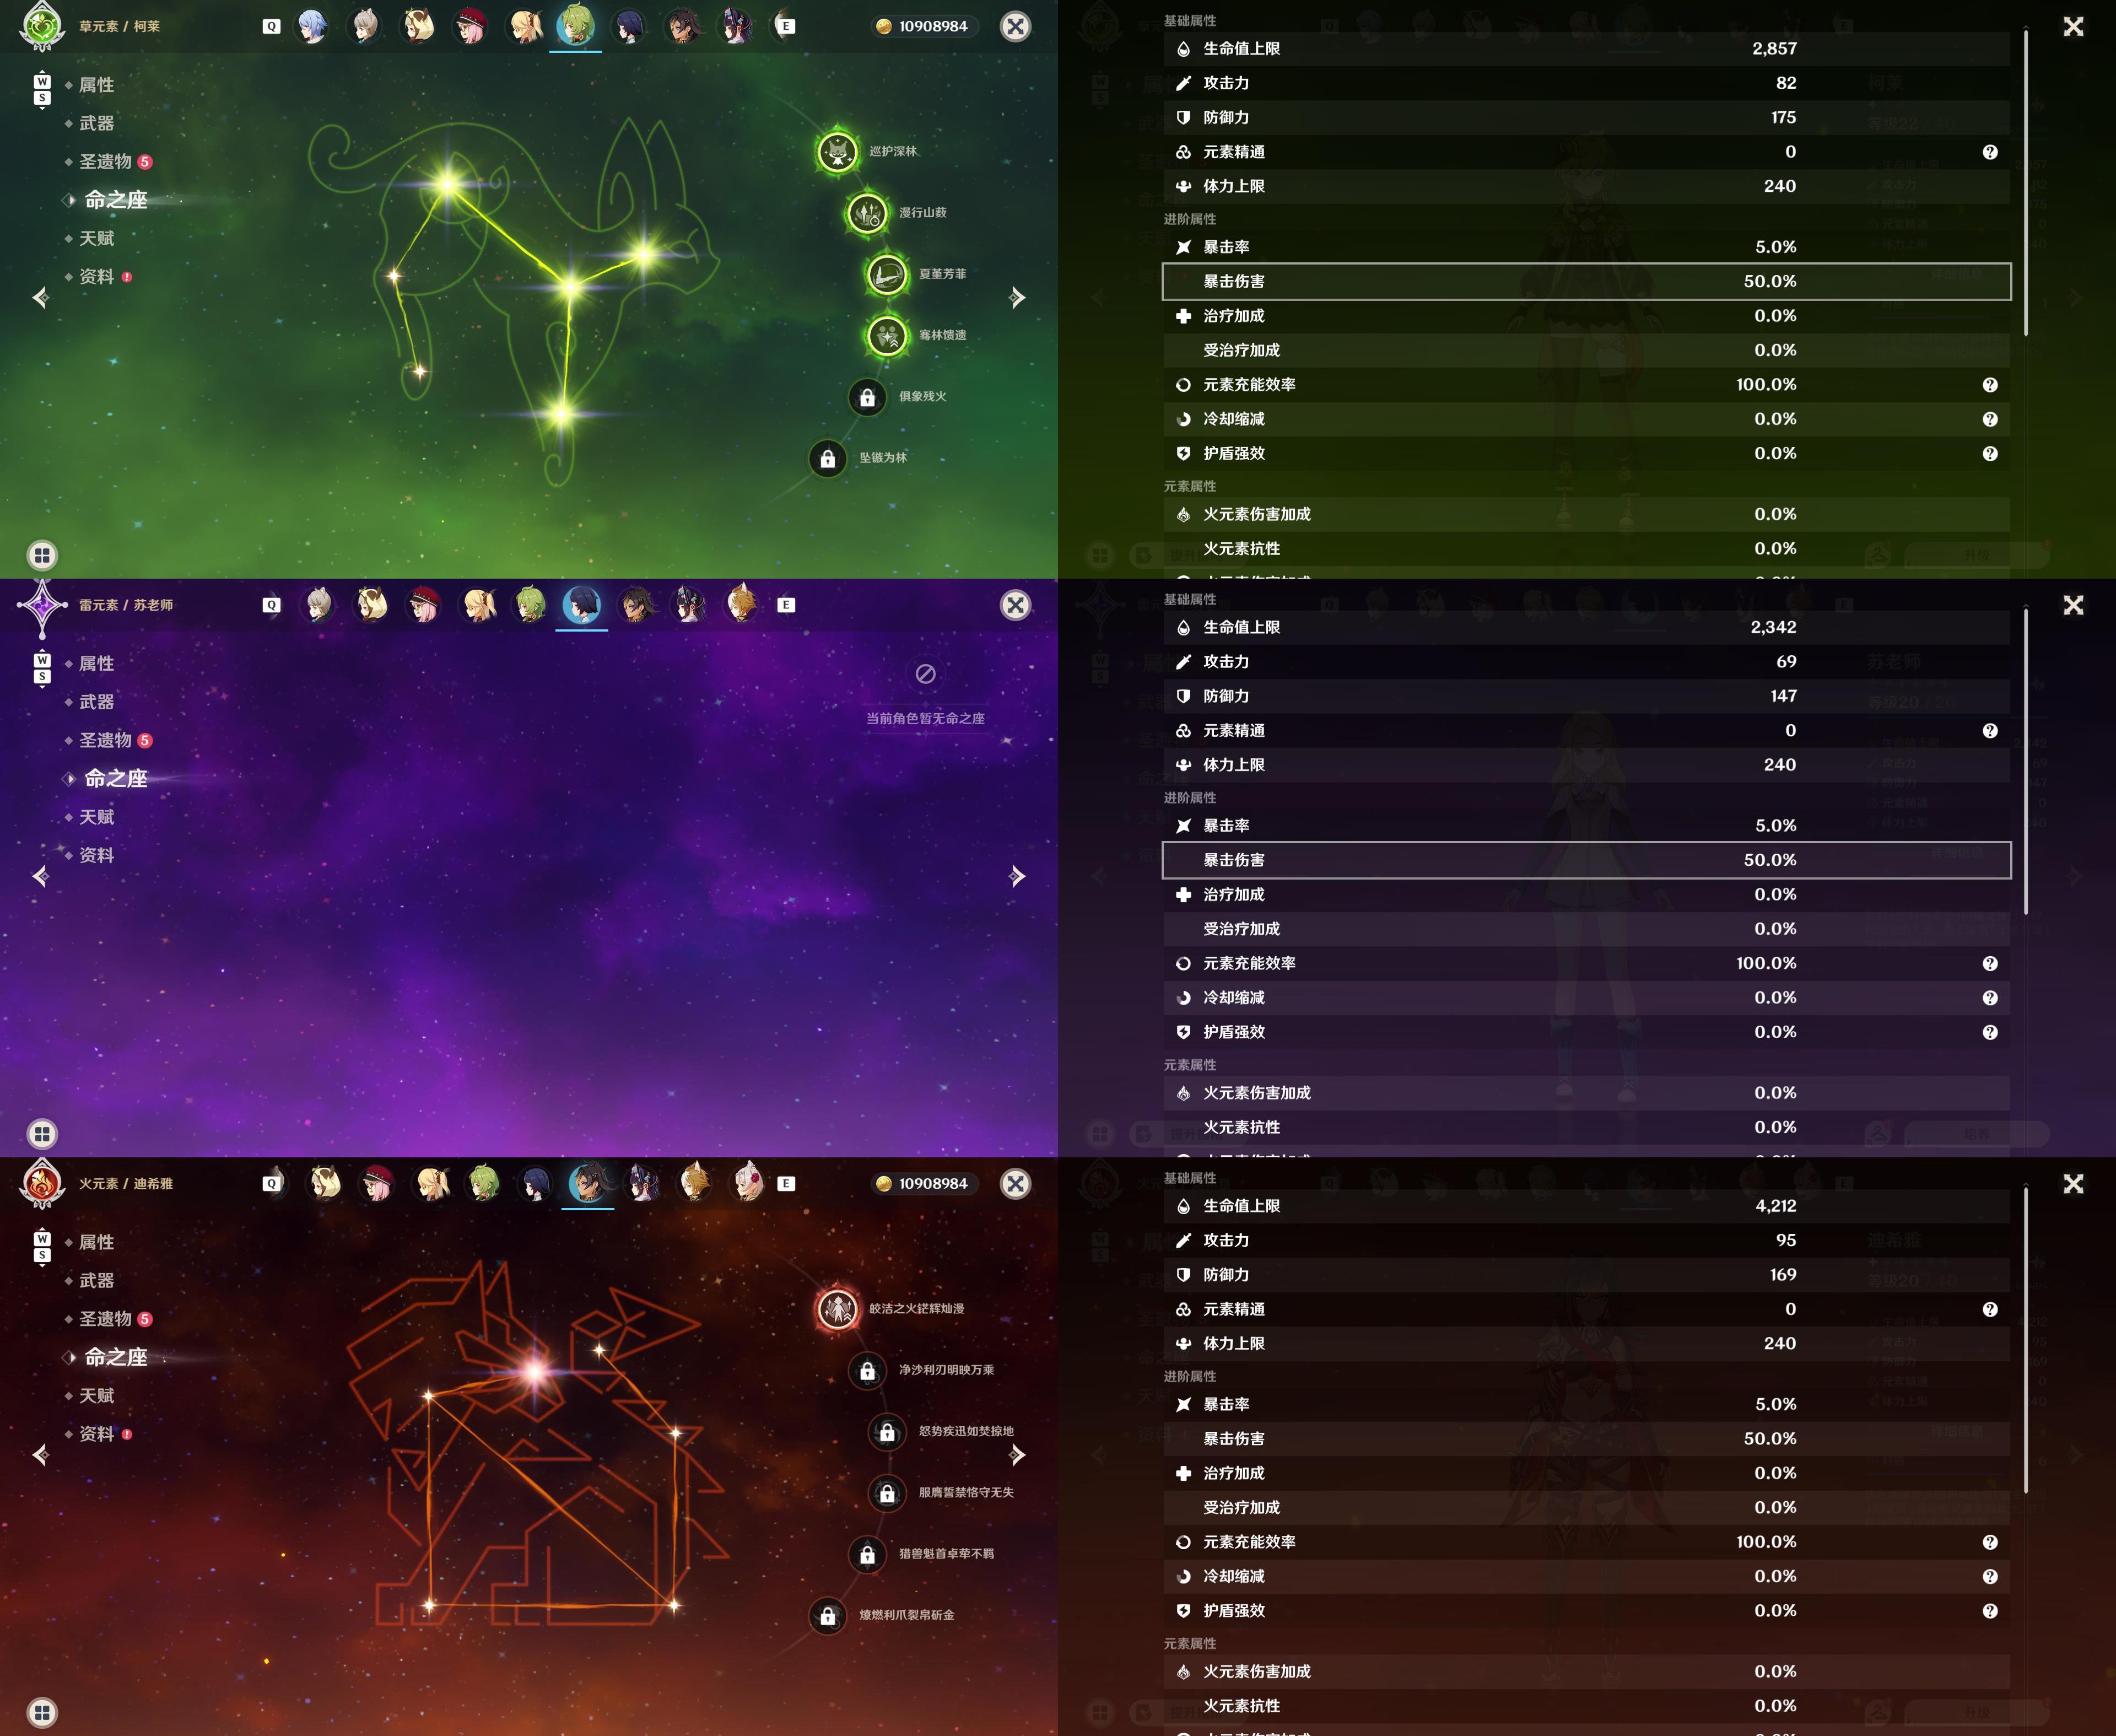Open 柯莱's 巡护深林 constellation node
The height and width of the screenshot is (1736, 2116).
pos(837,152)
